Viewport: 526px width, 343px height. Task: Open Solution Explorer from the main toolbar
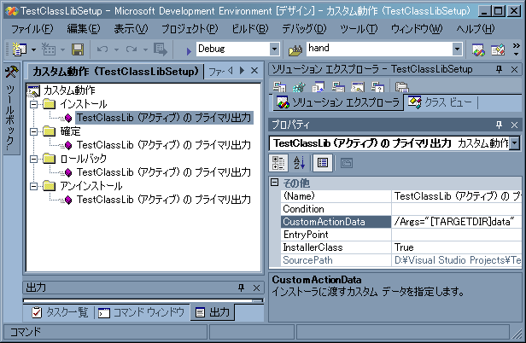coord(478,50)
